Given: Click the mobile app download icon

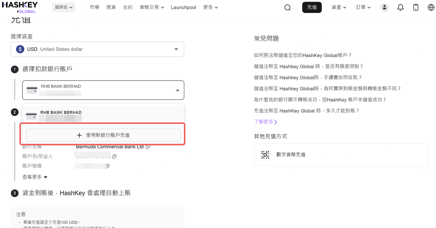Looking at the screenshot, I should pos(416,7).
